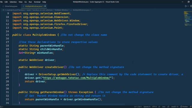Restore down the VS Code window
This screenshot has height=108, width=192.
point(189,2)
